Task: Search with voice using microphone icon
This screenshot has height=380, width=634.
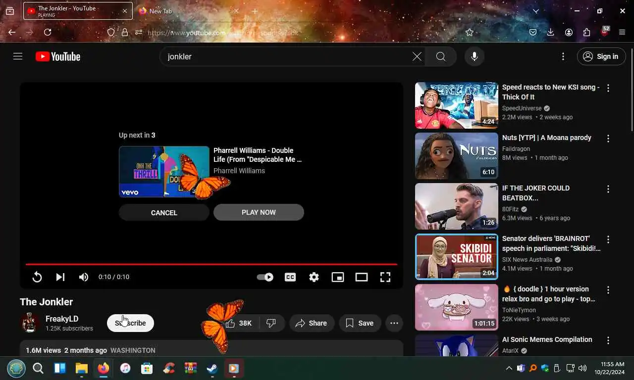Action: click(474, 56)
